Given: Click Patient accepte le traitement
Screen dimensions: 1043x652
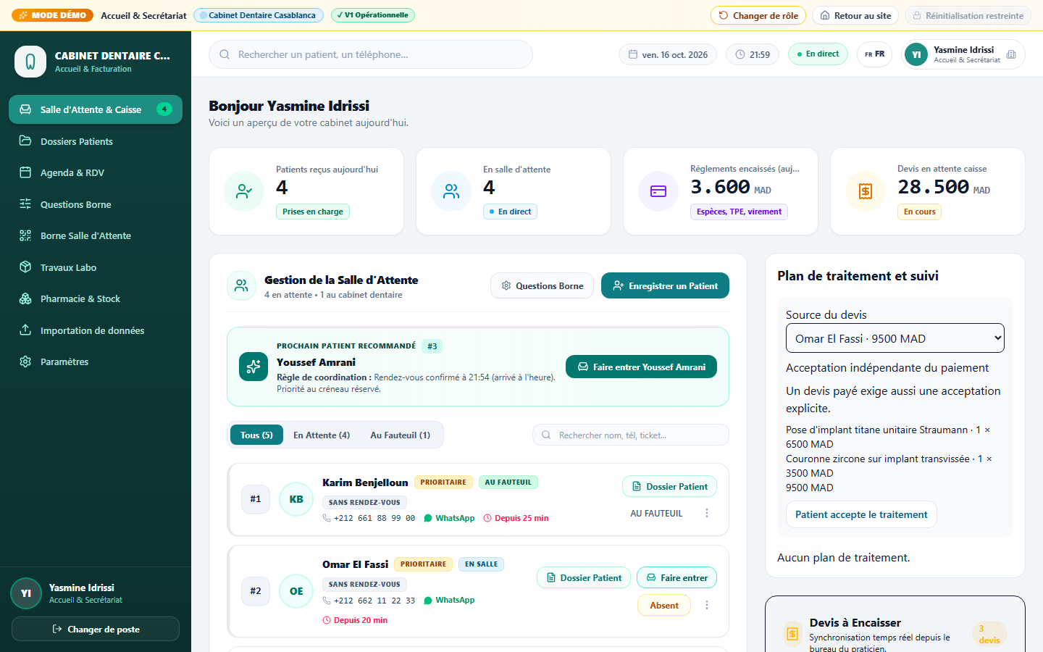Looking at the screenshot, I should (x=861, y=514).
